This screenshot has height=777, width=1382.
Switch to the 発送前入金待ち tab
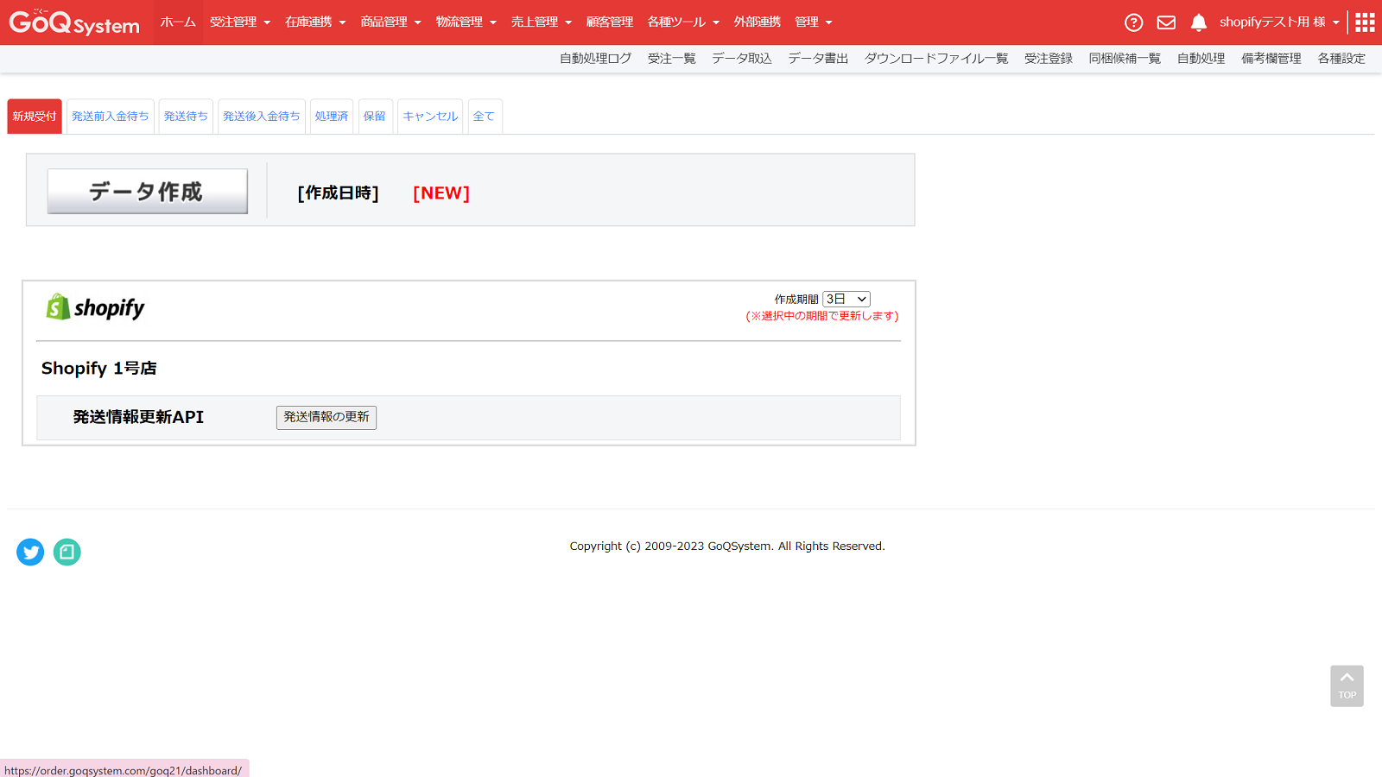(111, 117)
